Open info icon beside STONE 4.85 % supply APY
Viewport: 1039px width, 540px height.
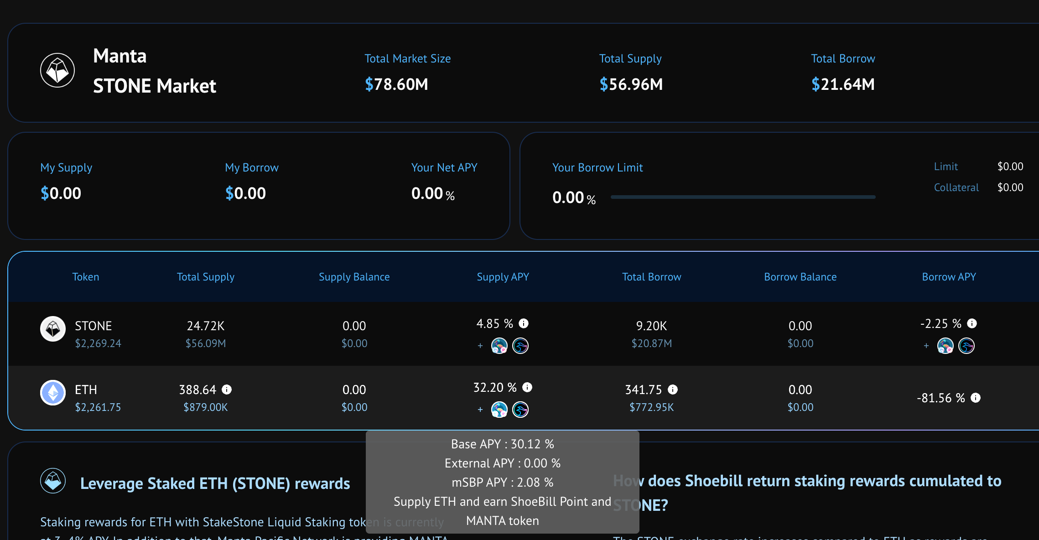[x=524, y=323]
